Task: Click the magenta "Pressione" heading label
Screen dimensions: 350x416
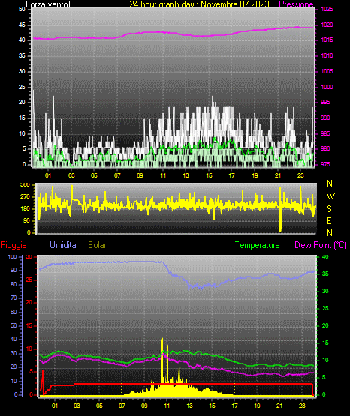Action: [296, 4]
